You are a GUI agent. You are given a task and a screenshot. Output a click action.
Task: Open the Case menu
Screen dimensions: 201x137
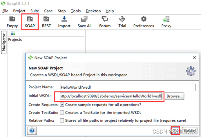48,11
